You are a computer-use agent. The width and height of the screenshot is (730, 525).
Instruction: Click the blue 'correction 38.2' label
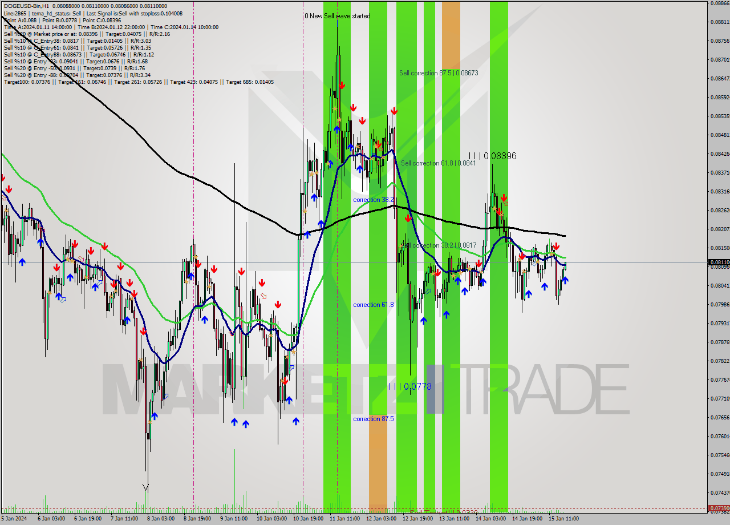coord(373,200)
